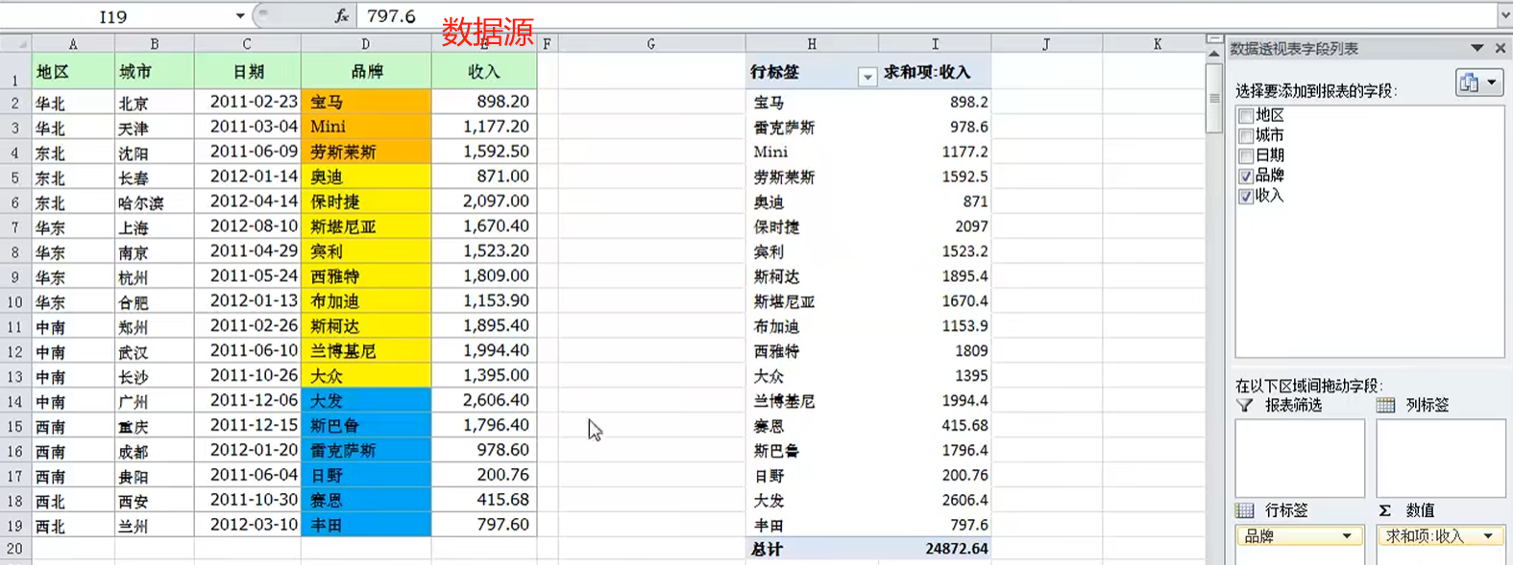Viewport: 1513px width, 565px height.
Task: Expand the formula bar at right end
Action: 1504,15
